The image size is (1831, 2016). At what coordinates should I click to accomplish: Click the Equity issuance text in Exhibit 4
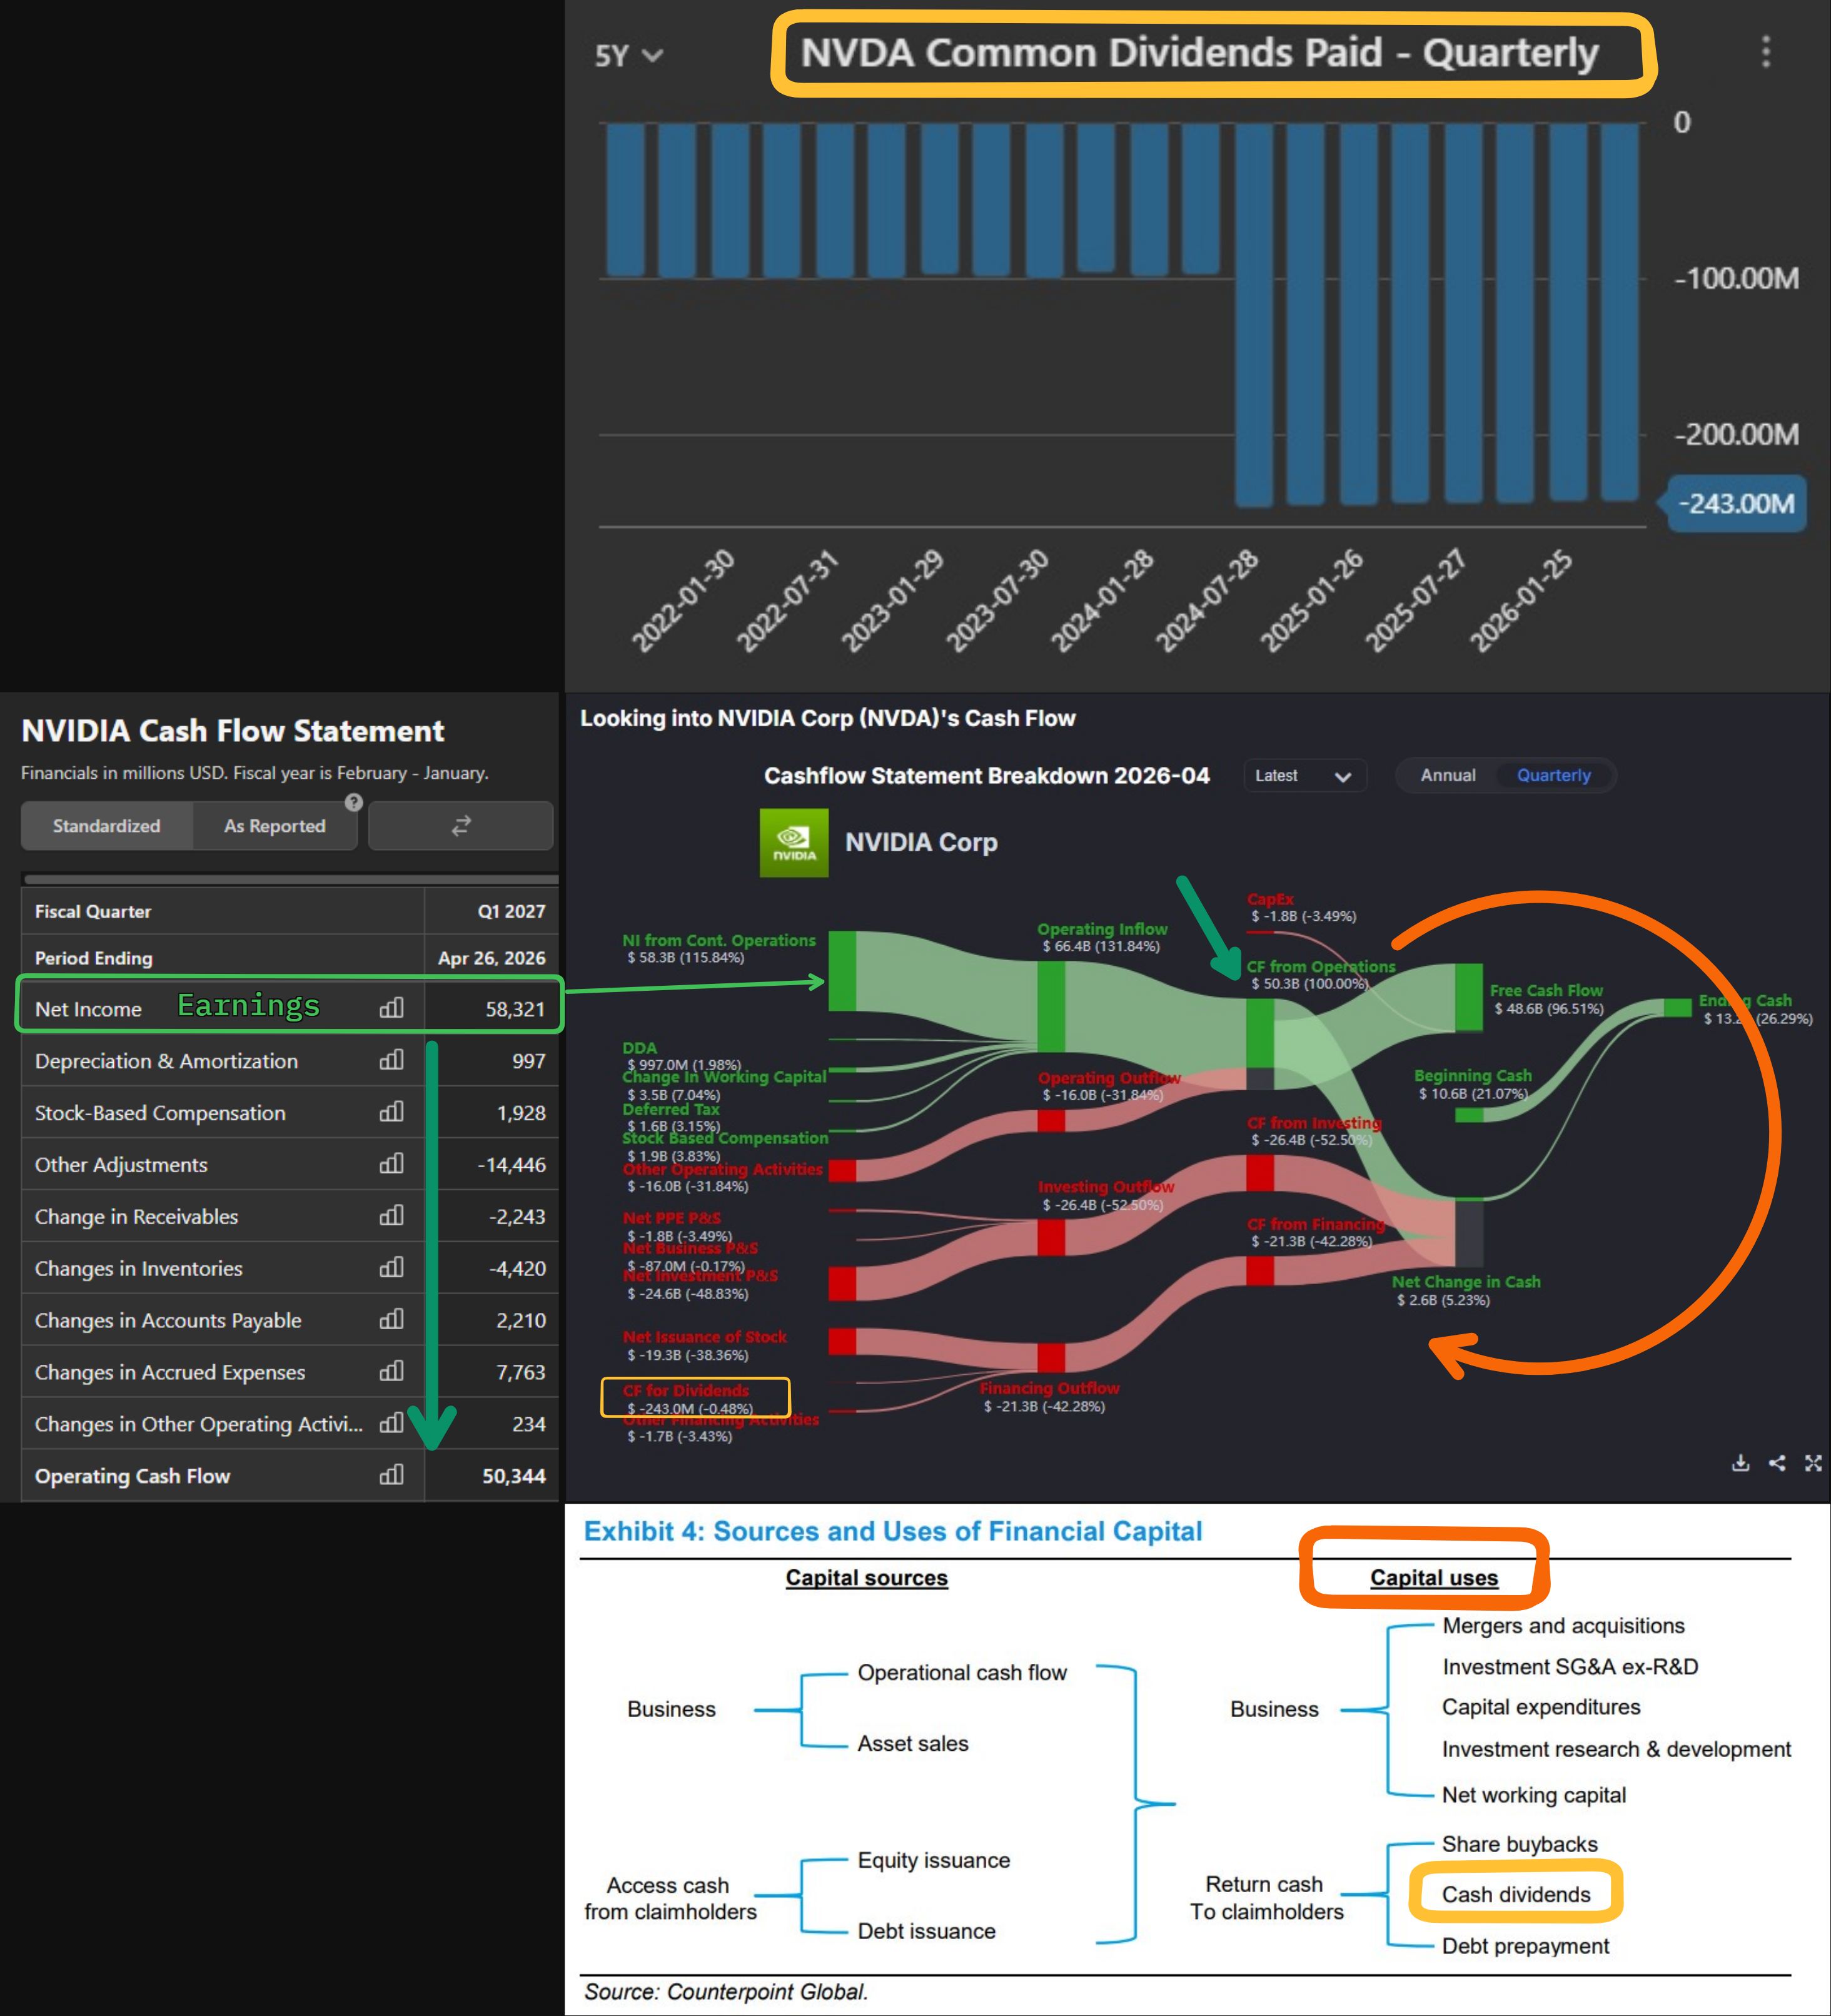click(933, 1860)
